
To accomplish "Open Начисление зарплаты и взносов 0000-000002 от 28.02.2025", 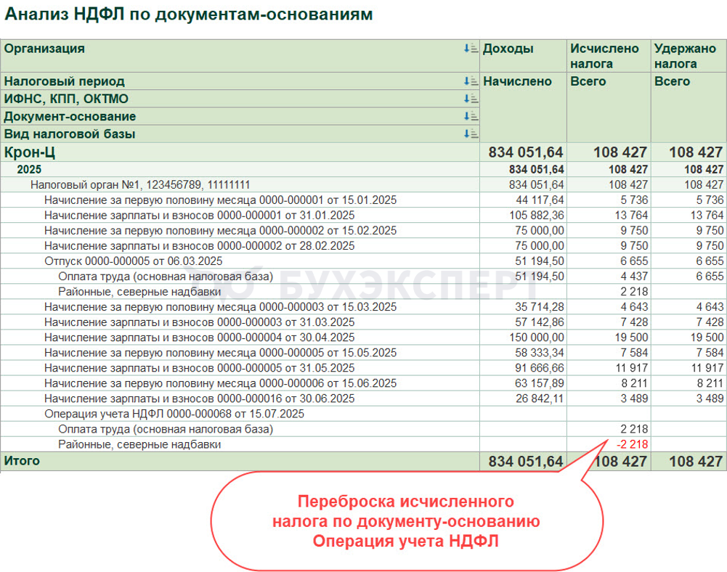I will pyautogui.click(x=200, y=245).
